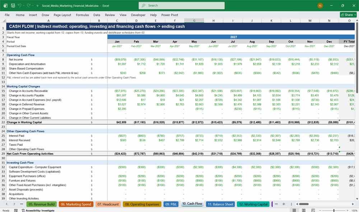Click the horizontal scrollbar thumb

(304, 204)
